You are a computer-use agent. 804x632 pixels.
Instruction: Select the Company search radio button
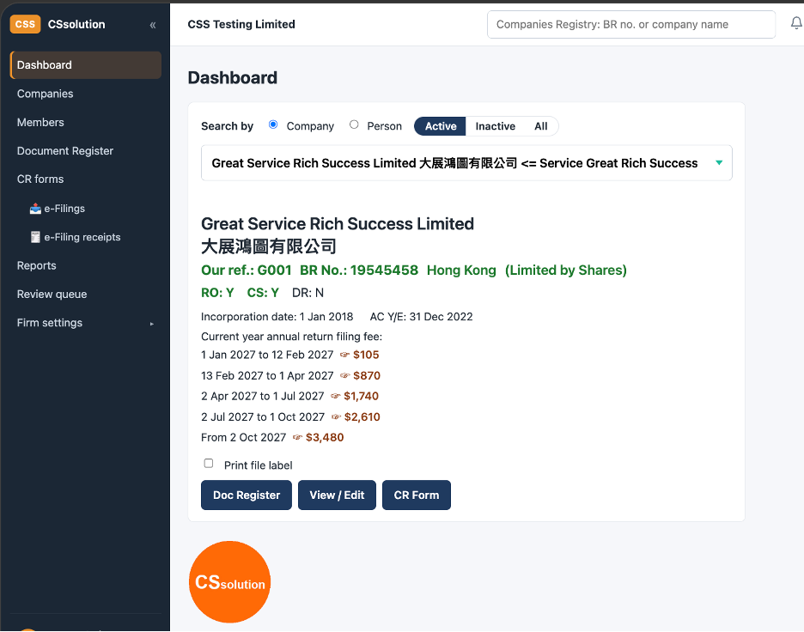pos(273,125)
